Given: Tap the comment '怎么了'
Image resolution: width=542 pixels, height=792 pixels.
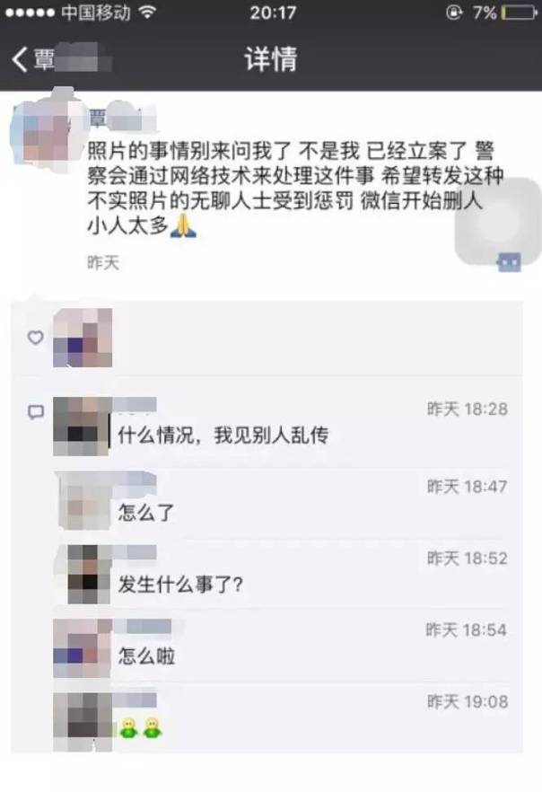Looking at the screenshot, I should (146, 512).
